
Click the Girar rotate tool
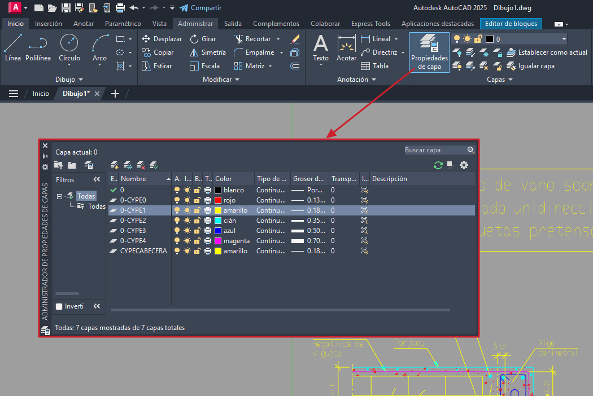coord(202,39)
